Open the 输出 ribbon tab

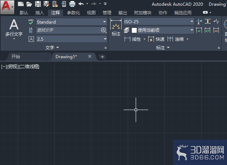click(x=122, y=13)
